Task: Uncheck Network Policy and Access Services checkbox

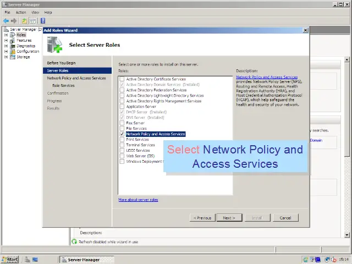Action: tap(122, 134)
